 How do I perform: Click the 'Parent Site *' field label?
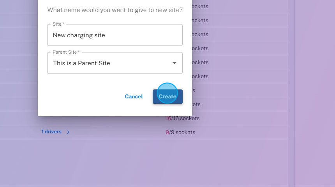pyautogui.click(x=66, y=52)
